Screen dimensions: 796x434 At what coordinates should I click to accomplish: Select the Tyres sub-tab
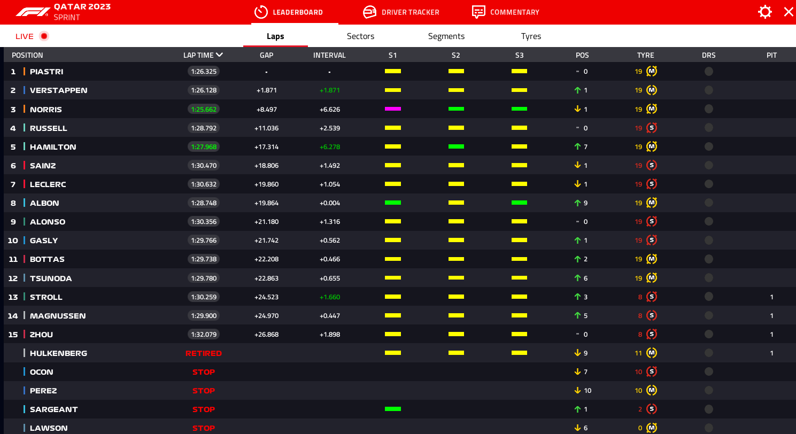[531, 36]
